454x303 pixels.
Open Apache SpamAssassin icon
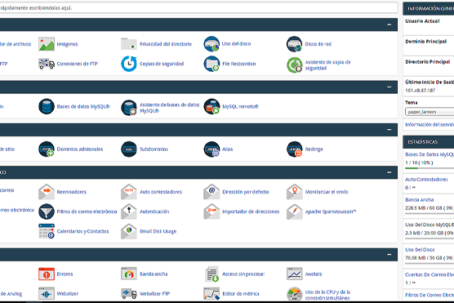(x=295, y=212)
